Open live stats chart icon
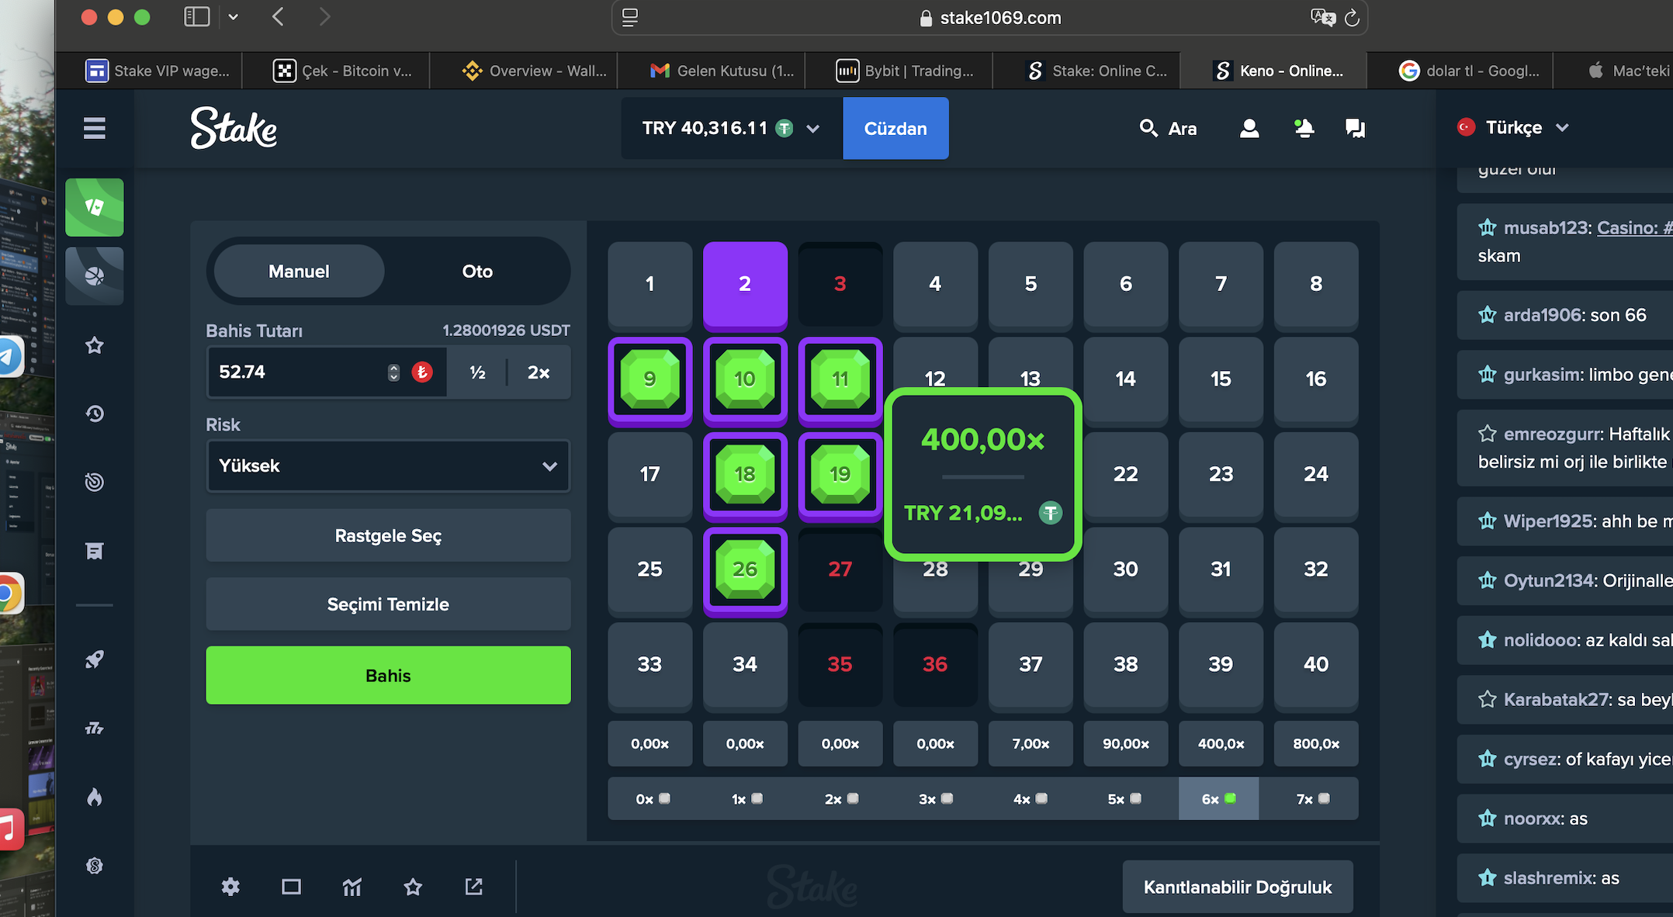The width and height of the screenshot is (1673, 917). pyautogui.click(x=352, y=887)
